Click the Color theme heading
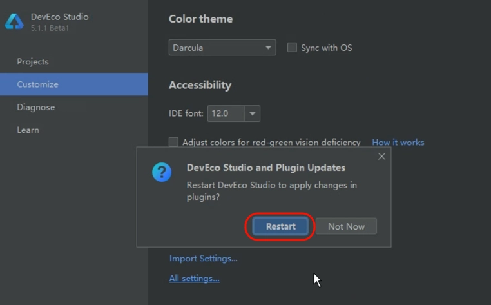Screen dimensions: 491x305 point(201,19)
